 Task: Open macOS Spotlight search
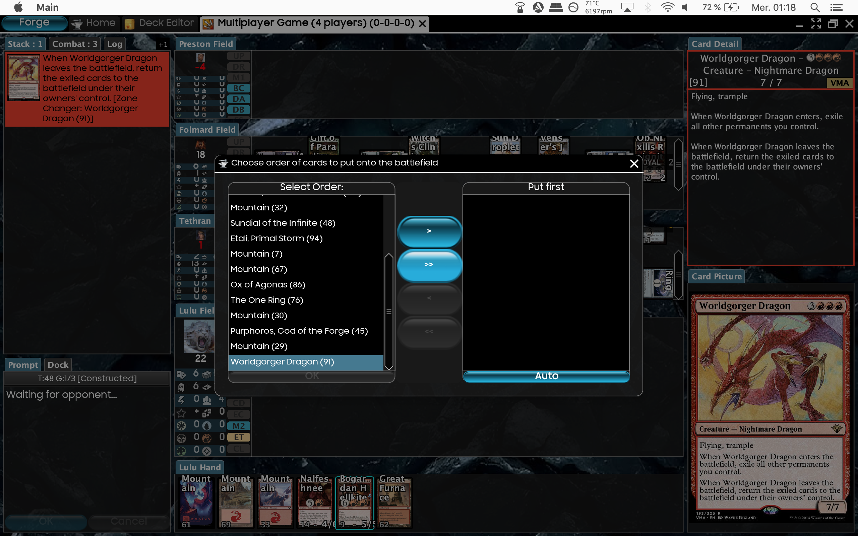click(815, 7)
